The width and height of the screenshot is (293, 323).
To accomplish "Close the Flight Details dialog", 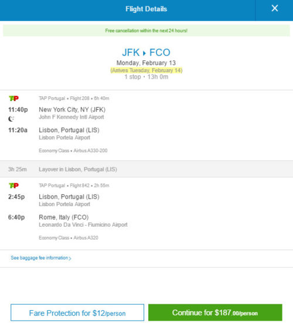I will (x=275, y=8).
